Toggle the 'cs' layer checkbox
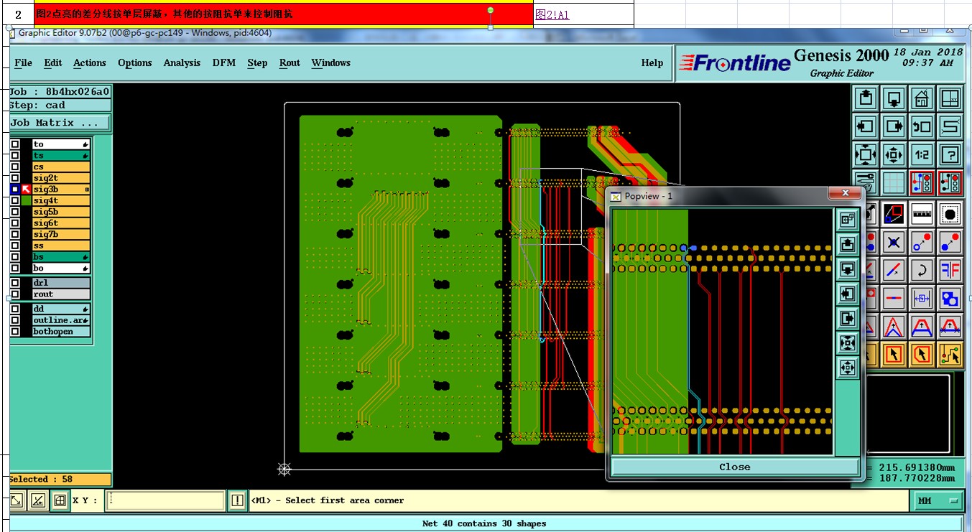Viewport: 972px width, 532px height. click(15, 167)
